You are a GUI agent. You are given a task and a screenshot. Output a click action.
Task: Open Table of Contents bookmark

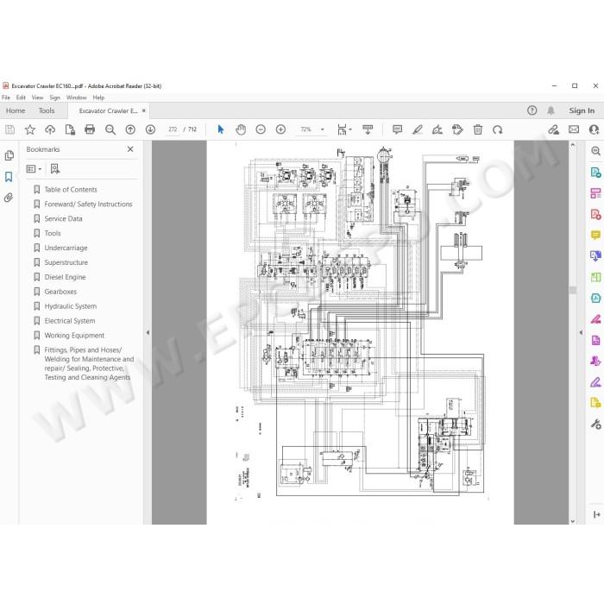click(71, 190)
